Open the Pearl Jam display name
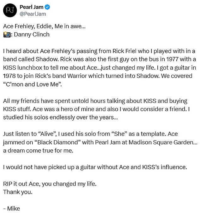 pyautogui.click(x=32, y=7)
